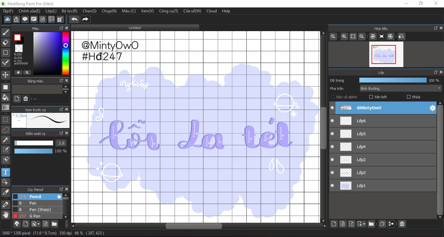Hide the @MintyOwO layer
This screenshot has width=444, height=237.
coord(332,108)
